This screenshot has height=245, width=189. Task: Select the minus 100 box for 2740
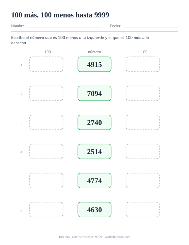point(46,122)
